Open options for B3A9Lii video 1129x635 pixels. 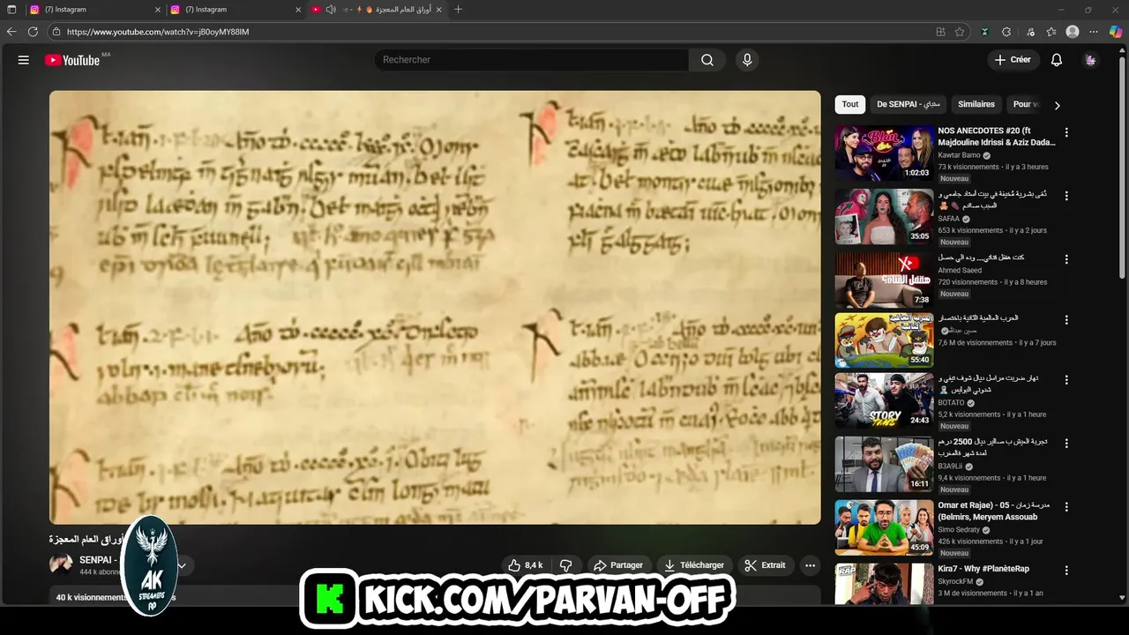[1066, 444]
